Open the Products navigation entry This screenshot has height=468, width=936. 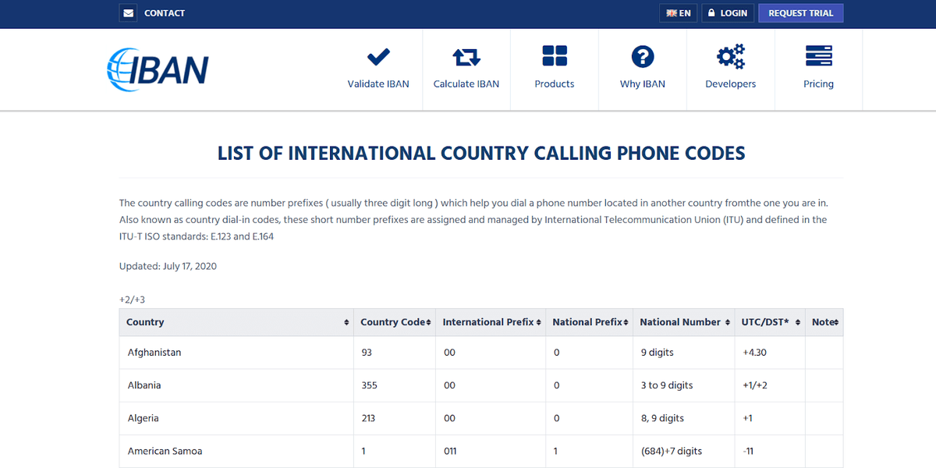point(554,83)
